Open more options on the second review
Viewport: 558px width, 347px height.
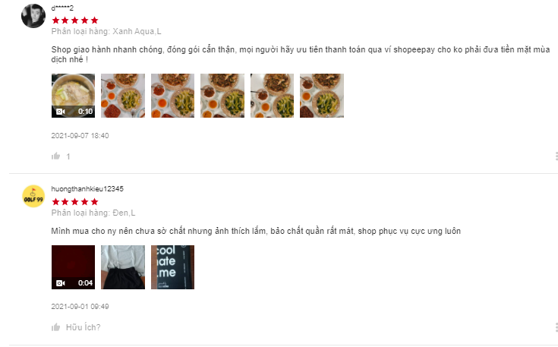point(556,327)
